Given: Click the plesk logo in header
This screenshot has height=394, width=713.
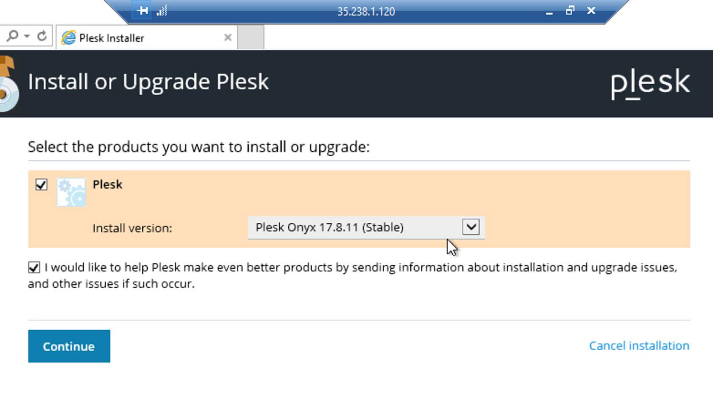Looking at the screenshot, I should (650, 83).
